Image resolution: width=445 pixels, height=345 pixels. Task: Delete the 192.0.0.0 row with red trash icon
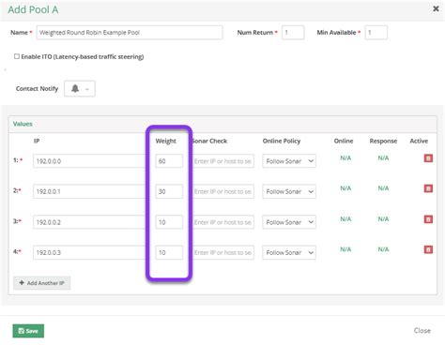point(428,158)
